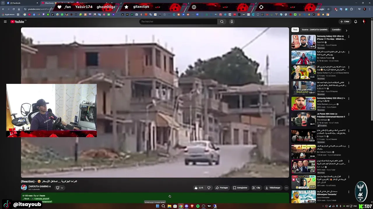Like the video with the thumbs-up 2,5 k button
Image resolution: width=373 pixels, height=209 pixels.
(199, 188)
